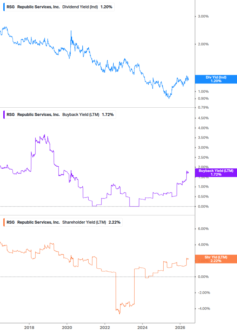Click the 2018 label on time axis

click(x=29, y=328)
